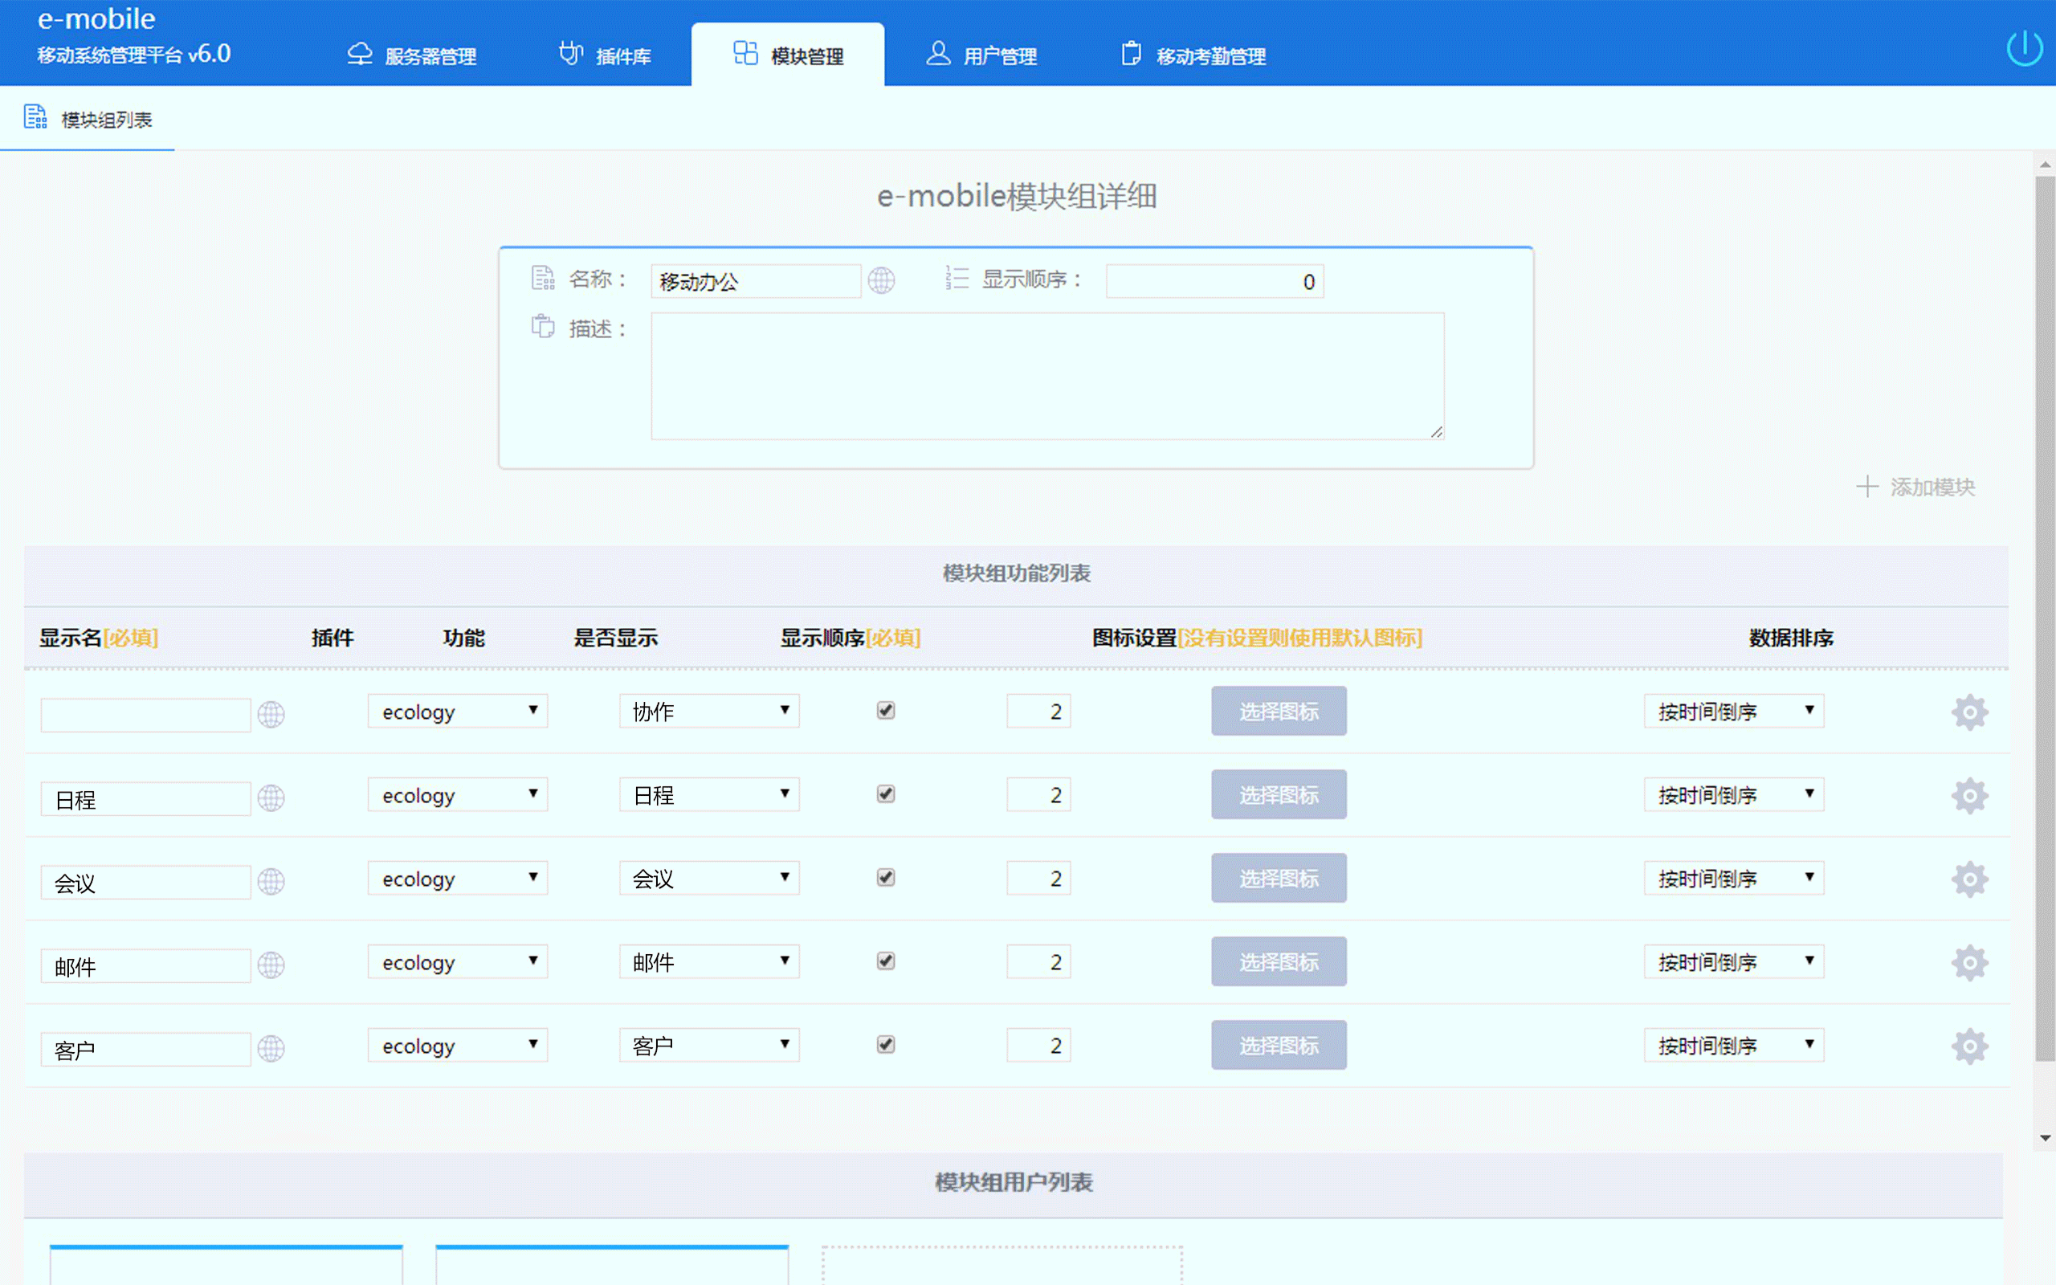
Task: Click the user management person icon
Action: click(938, 53)
